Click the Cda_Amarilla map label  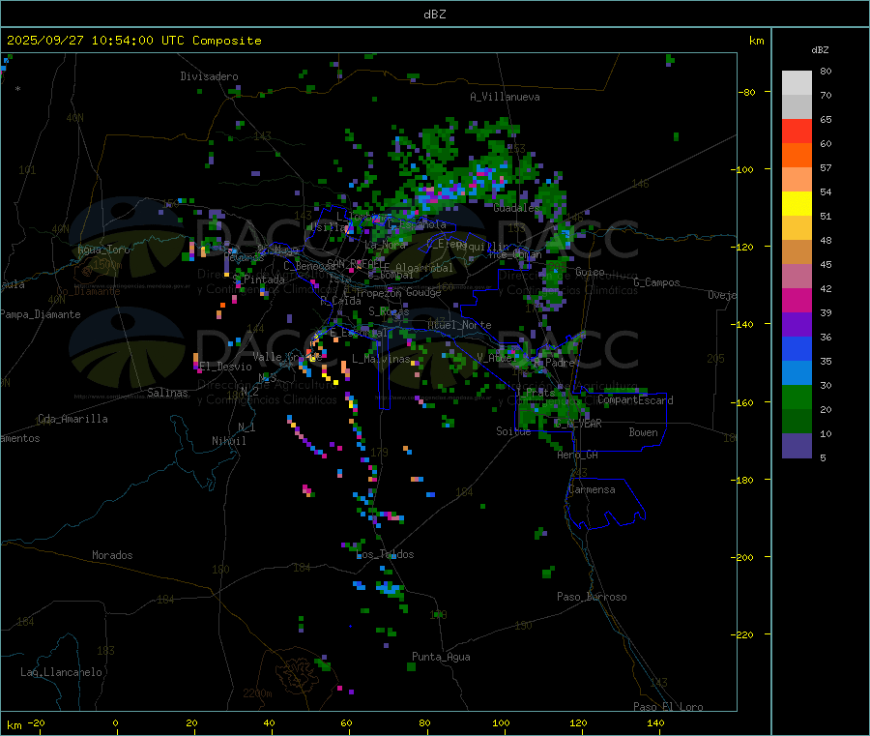point(72,419)
